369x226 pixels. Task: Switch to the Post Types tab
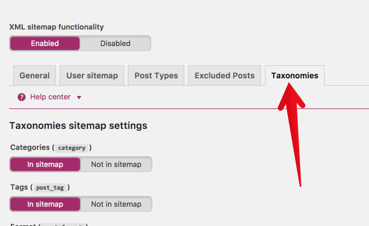point(156,76)
